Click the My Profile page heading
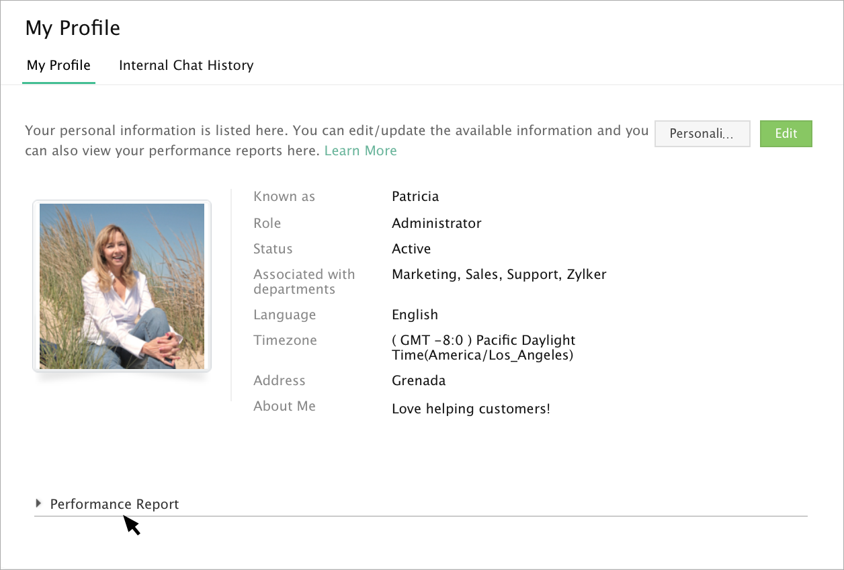Viewport: 844px width, 570px height. [73, 28]
